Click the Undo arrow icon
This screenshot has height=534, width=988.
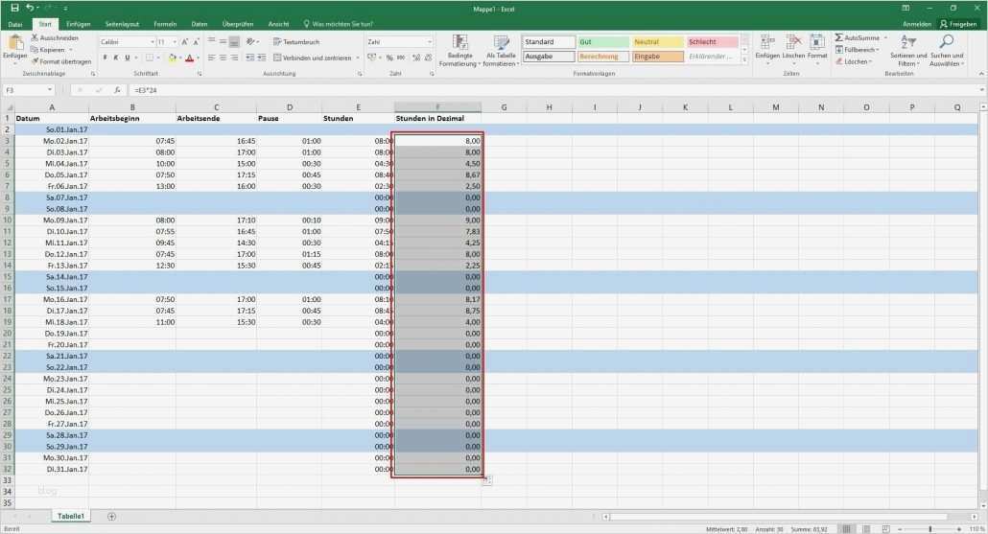(30, 9)
